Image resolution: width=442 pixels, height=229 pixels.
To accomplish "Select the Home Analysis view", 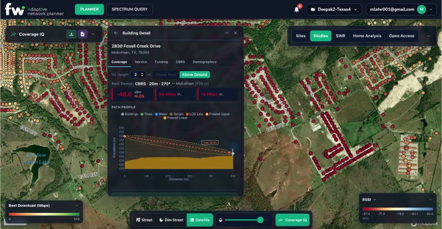I will coord(367,36).
